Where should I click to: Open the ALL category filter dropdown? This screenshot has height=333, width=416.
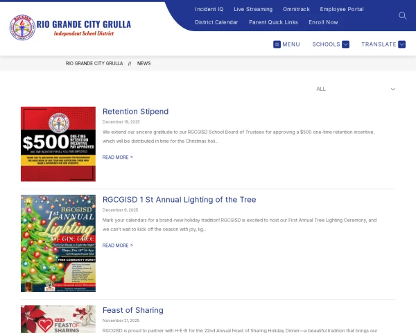(356, 89)
